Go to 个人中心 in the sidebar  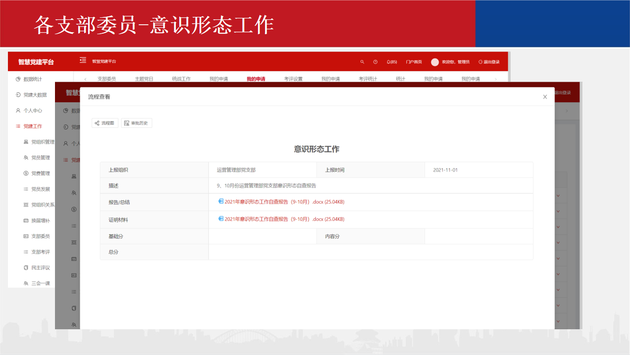click(x=32, y=110)
